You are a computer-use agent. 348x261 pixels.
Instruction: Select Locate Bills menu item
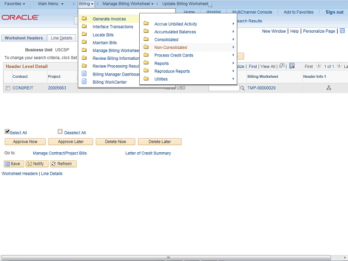pos(103,35)
